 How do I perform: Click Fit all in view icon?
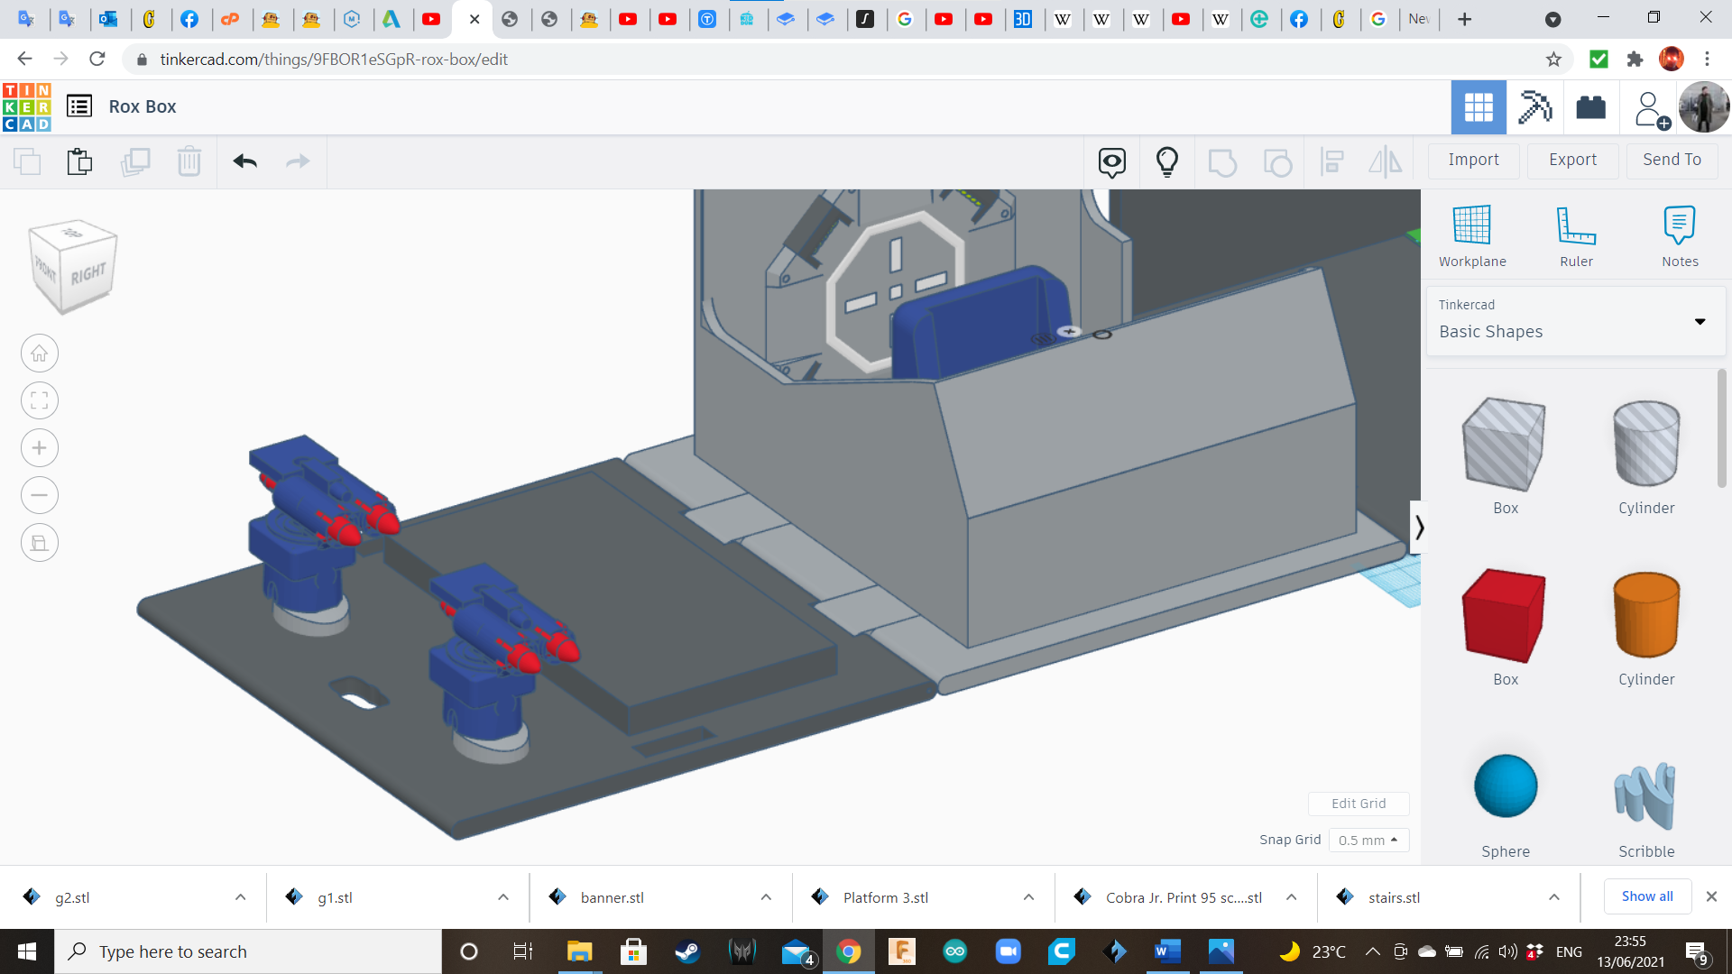(40, 400)
